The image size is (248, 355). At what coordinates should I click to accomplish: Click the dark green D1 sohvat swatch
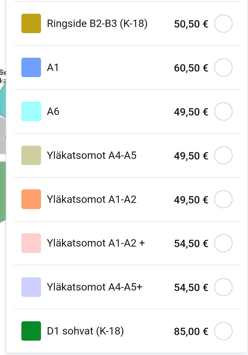[x=31, y=331]
